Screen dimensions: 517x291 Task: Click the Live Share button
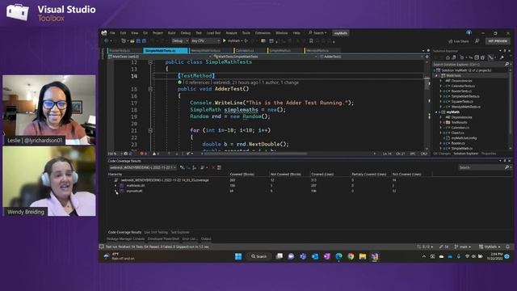click(x=459, y=41)
